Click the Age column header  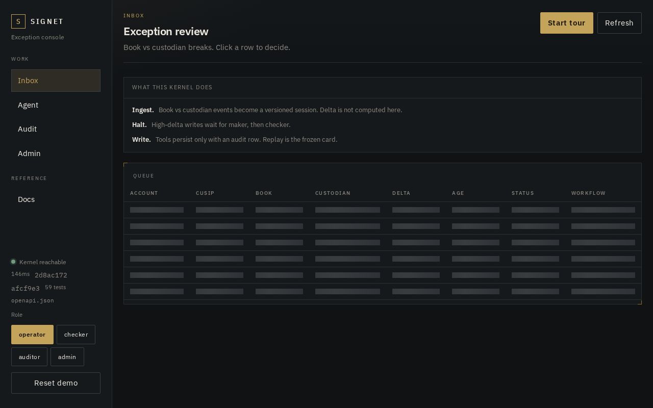tap(458, 193)
